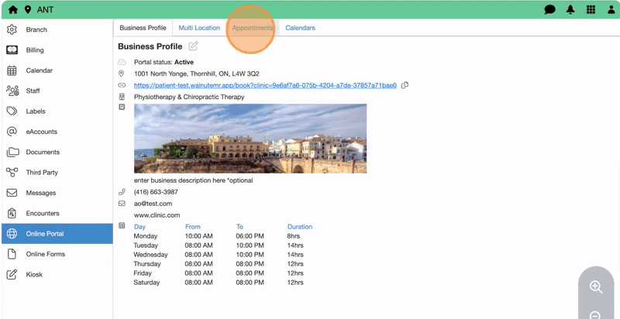The image size is (620, 319).
Task: Switch to the Appointments tab
Action: [x=253, y=28]
